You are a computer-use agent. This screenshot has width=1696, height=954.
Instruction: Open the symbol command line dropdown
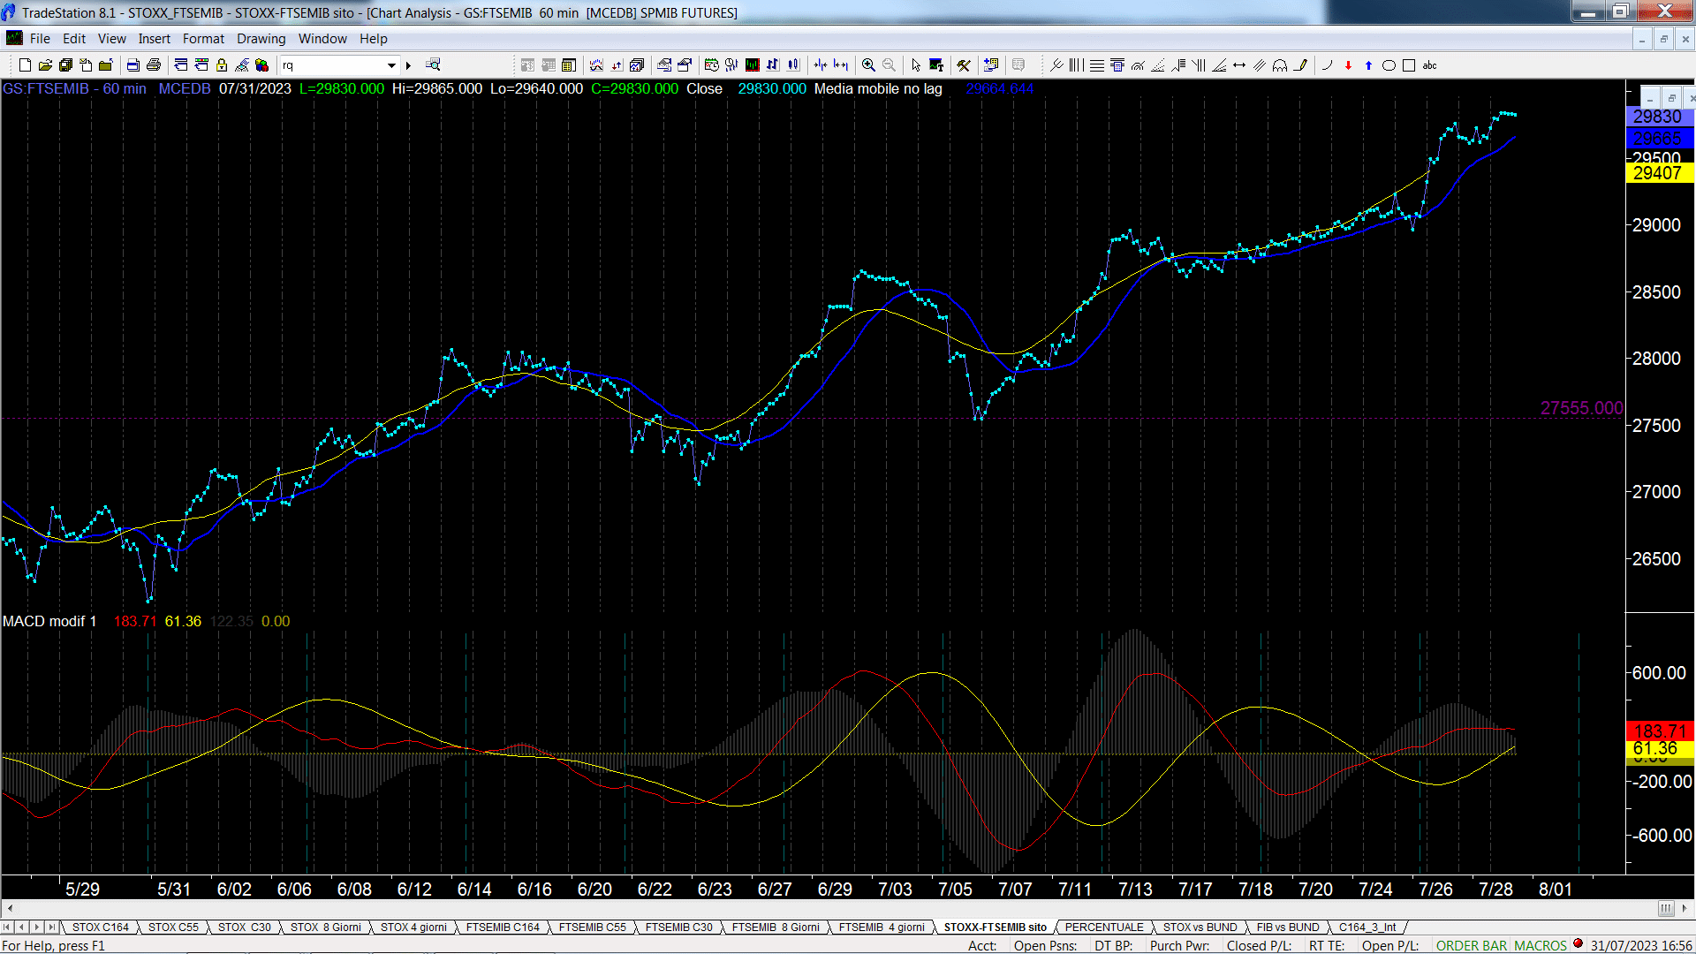point(391,65)
